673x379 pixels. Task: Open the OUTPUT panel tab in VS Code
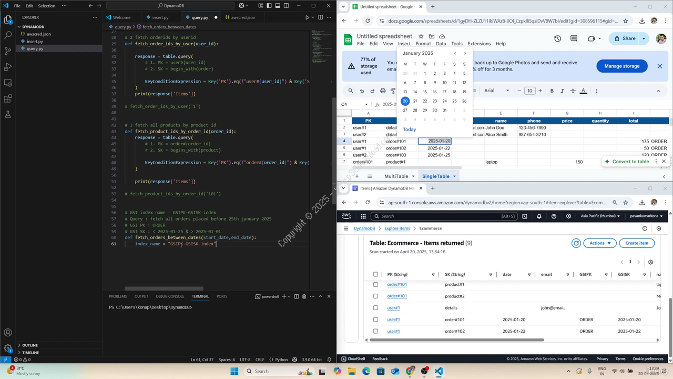click(x=141, y=296)
